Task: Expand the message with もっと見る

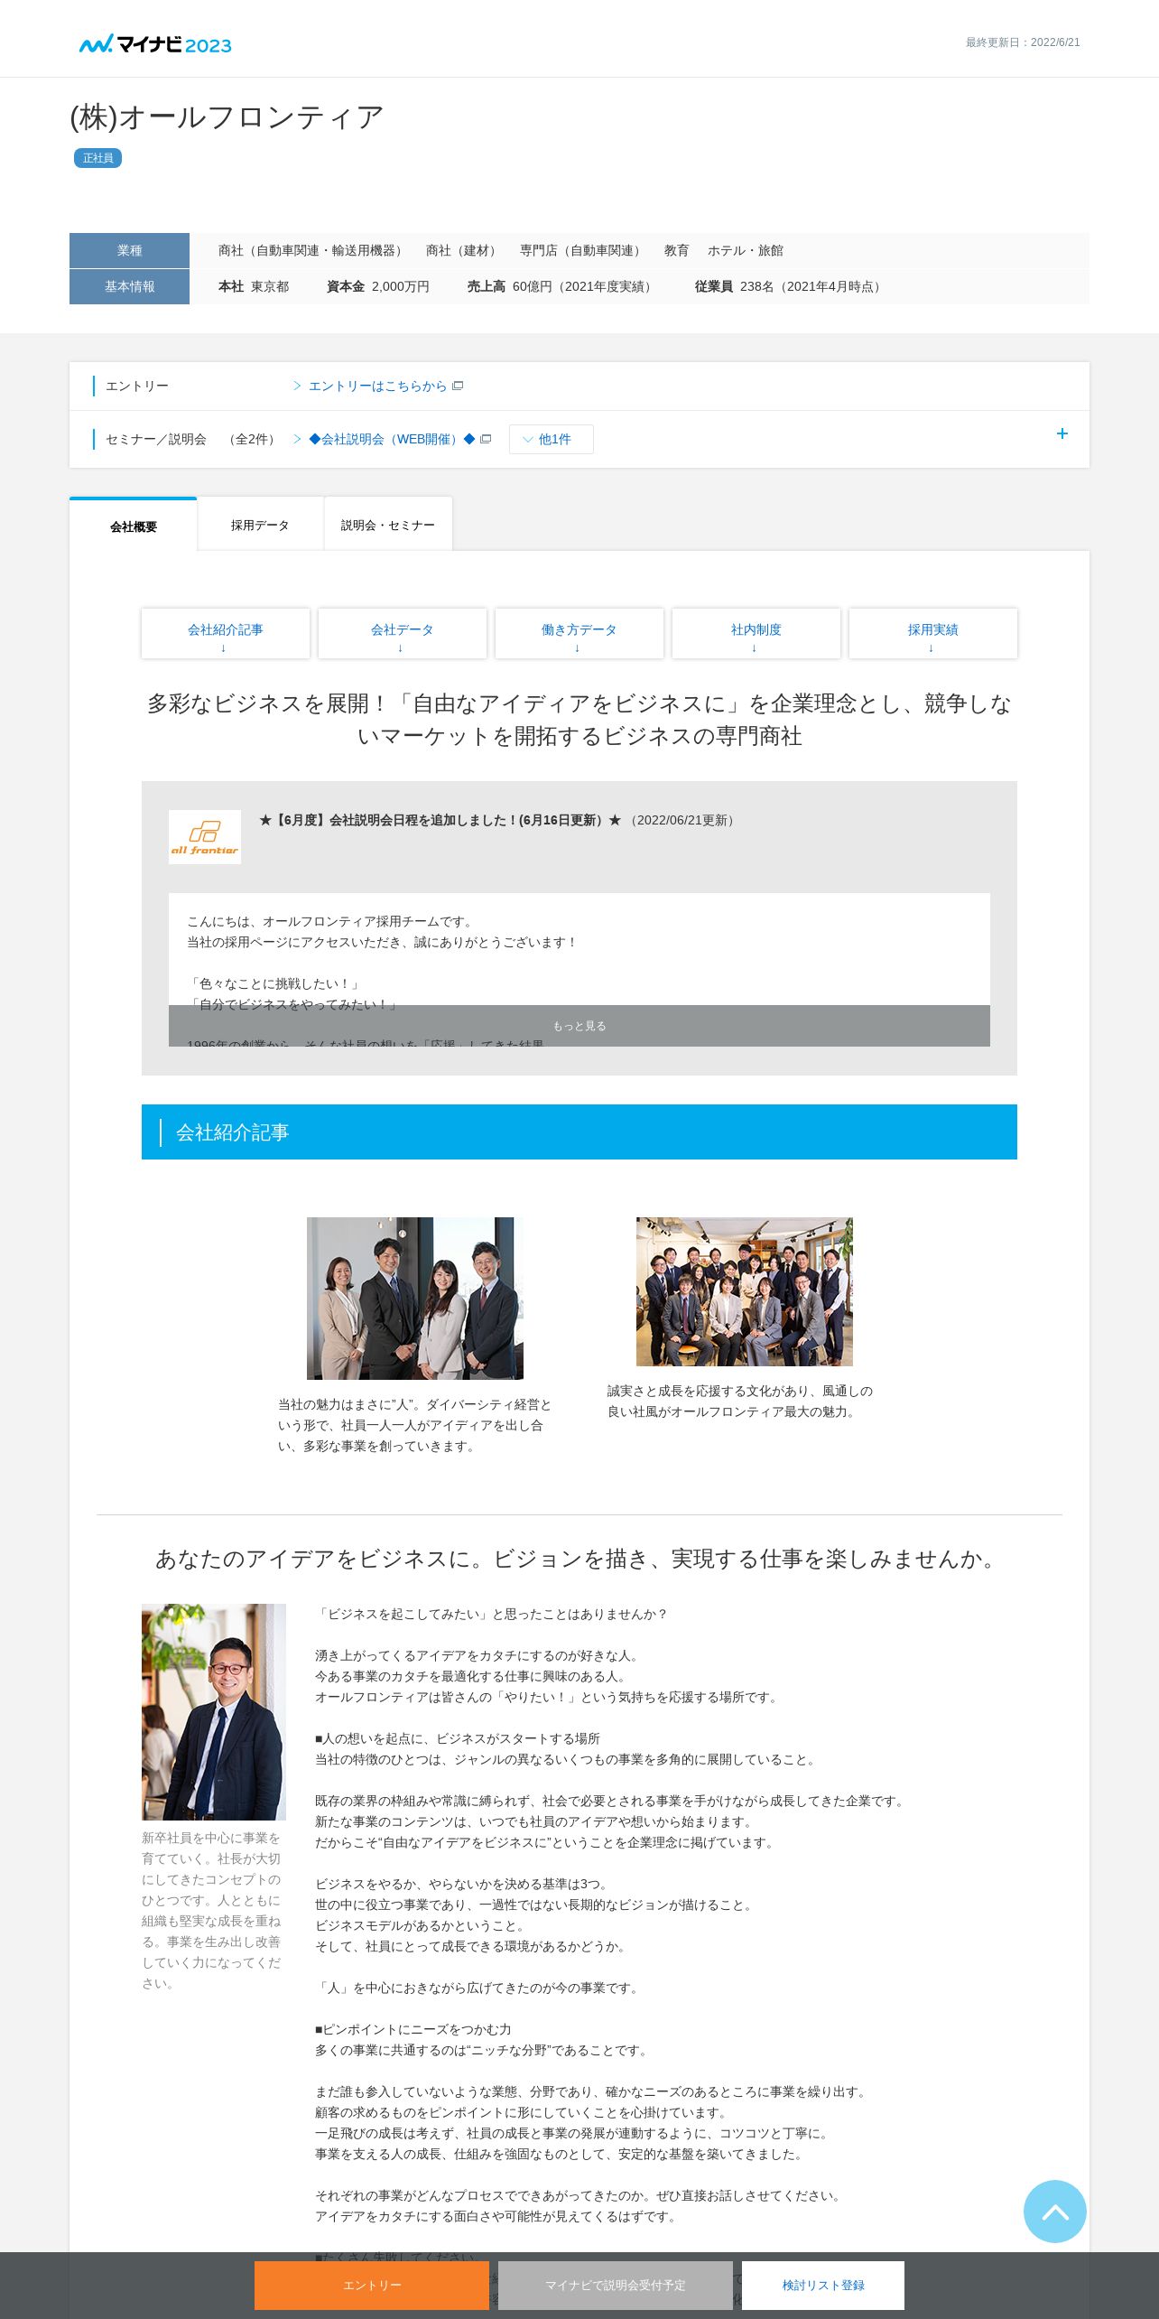Action: [x=579, y=1026]
